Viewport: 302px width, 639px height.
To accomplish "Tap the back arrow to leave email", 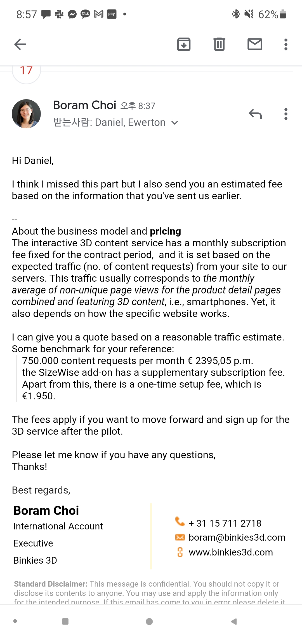I will (20, 44).
